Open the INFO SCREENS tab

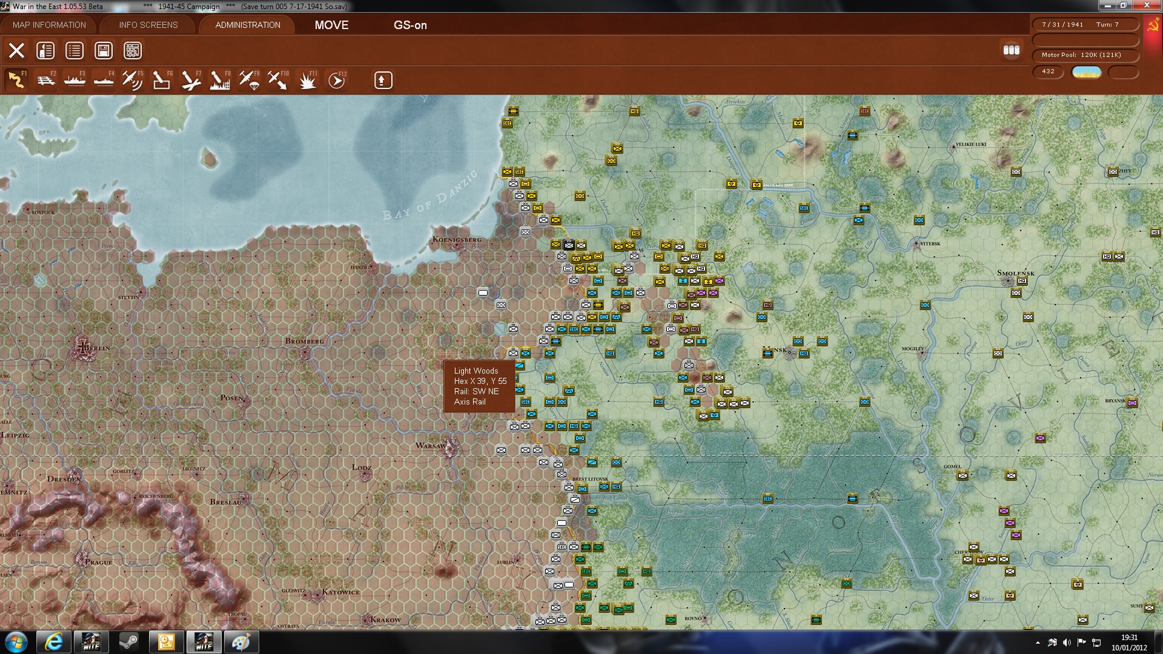coord(148,25)
